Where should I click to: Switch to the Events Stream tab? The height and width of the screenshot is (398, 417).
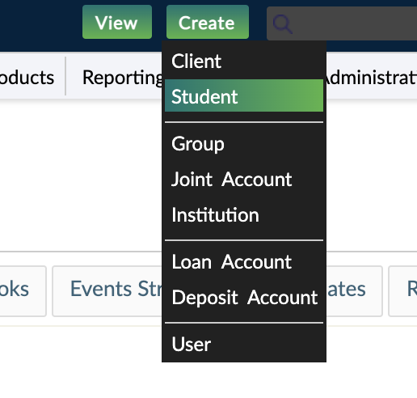pyautogui.click(x=107, y=291)
